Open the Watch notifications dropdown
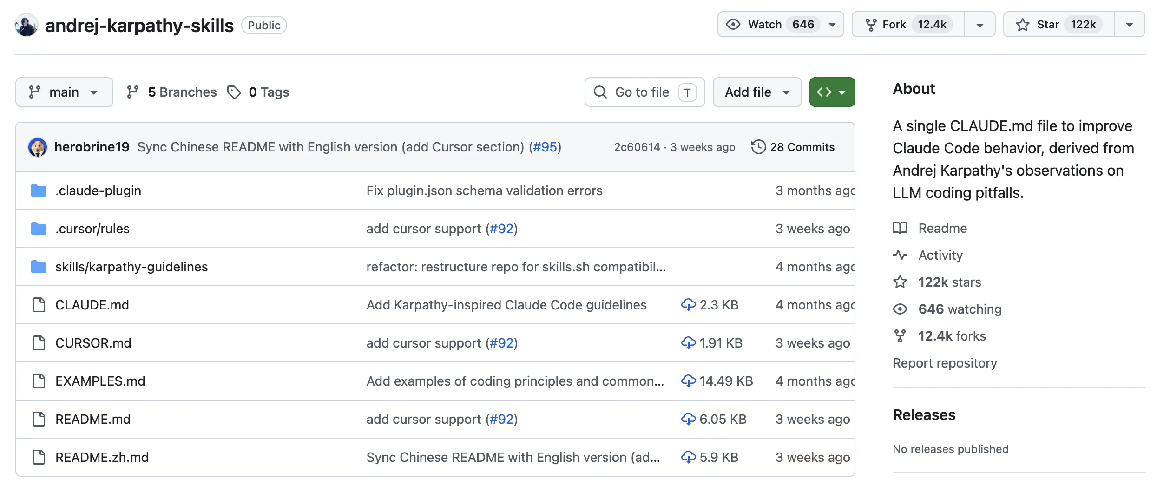This screenshot has height=486, width=1157. (x=781, y=24)
